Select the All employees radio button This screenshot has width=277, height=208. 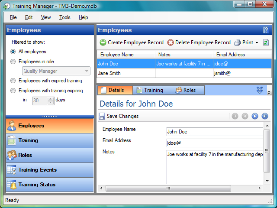[13, 52]
